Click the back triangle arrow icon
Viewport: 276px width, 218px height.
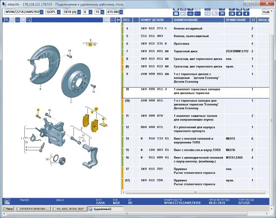click(246, 13)
